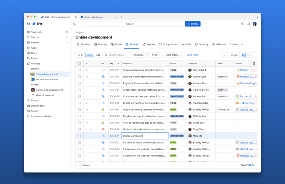Add a new project tab with plus icon
Screen dimensions: 285x184
[x=242, y=44]
